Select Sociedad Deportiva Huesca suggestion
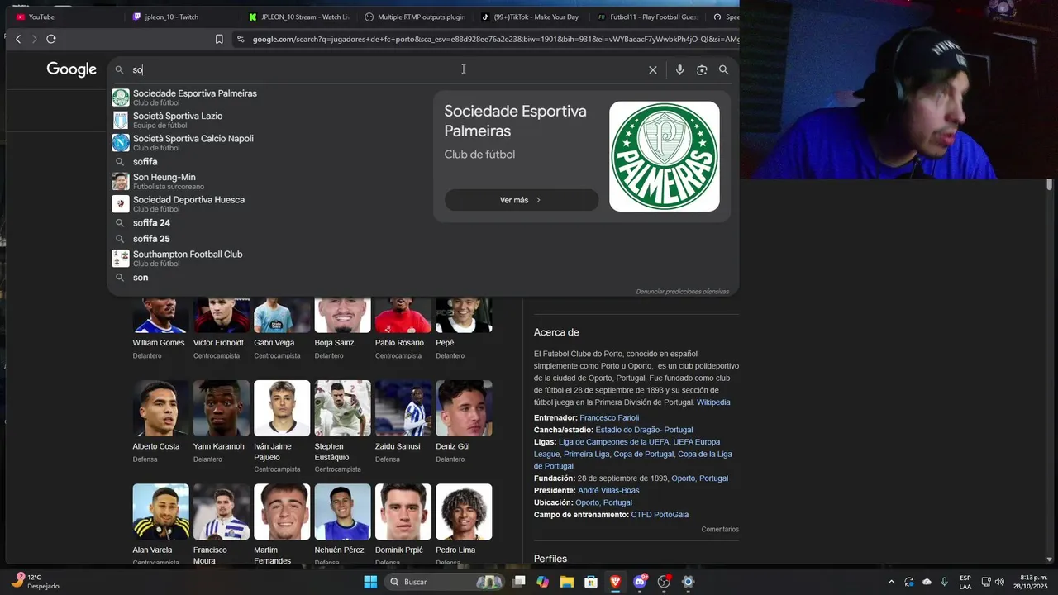The height and width of the screenshot is (595, 1058). point(269,203)
